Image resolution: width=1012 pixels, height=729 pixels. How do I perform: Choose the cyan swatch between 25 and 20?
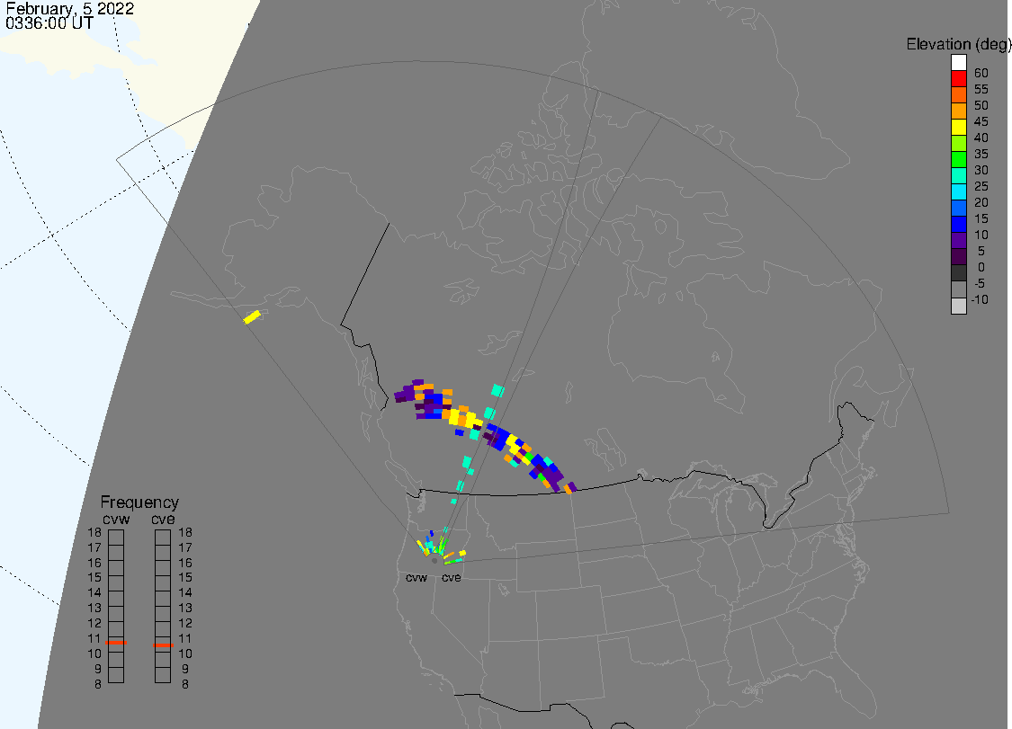pos(958,191)
